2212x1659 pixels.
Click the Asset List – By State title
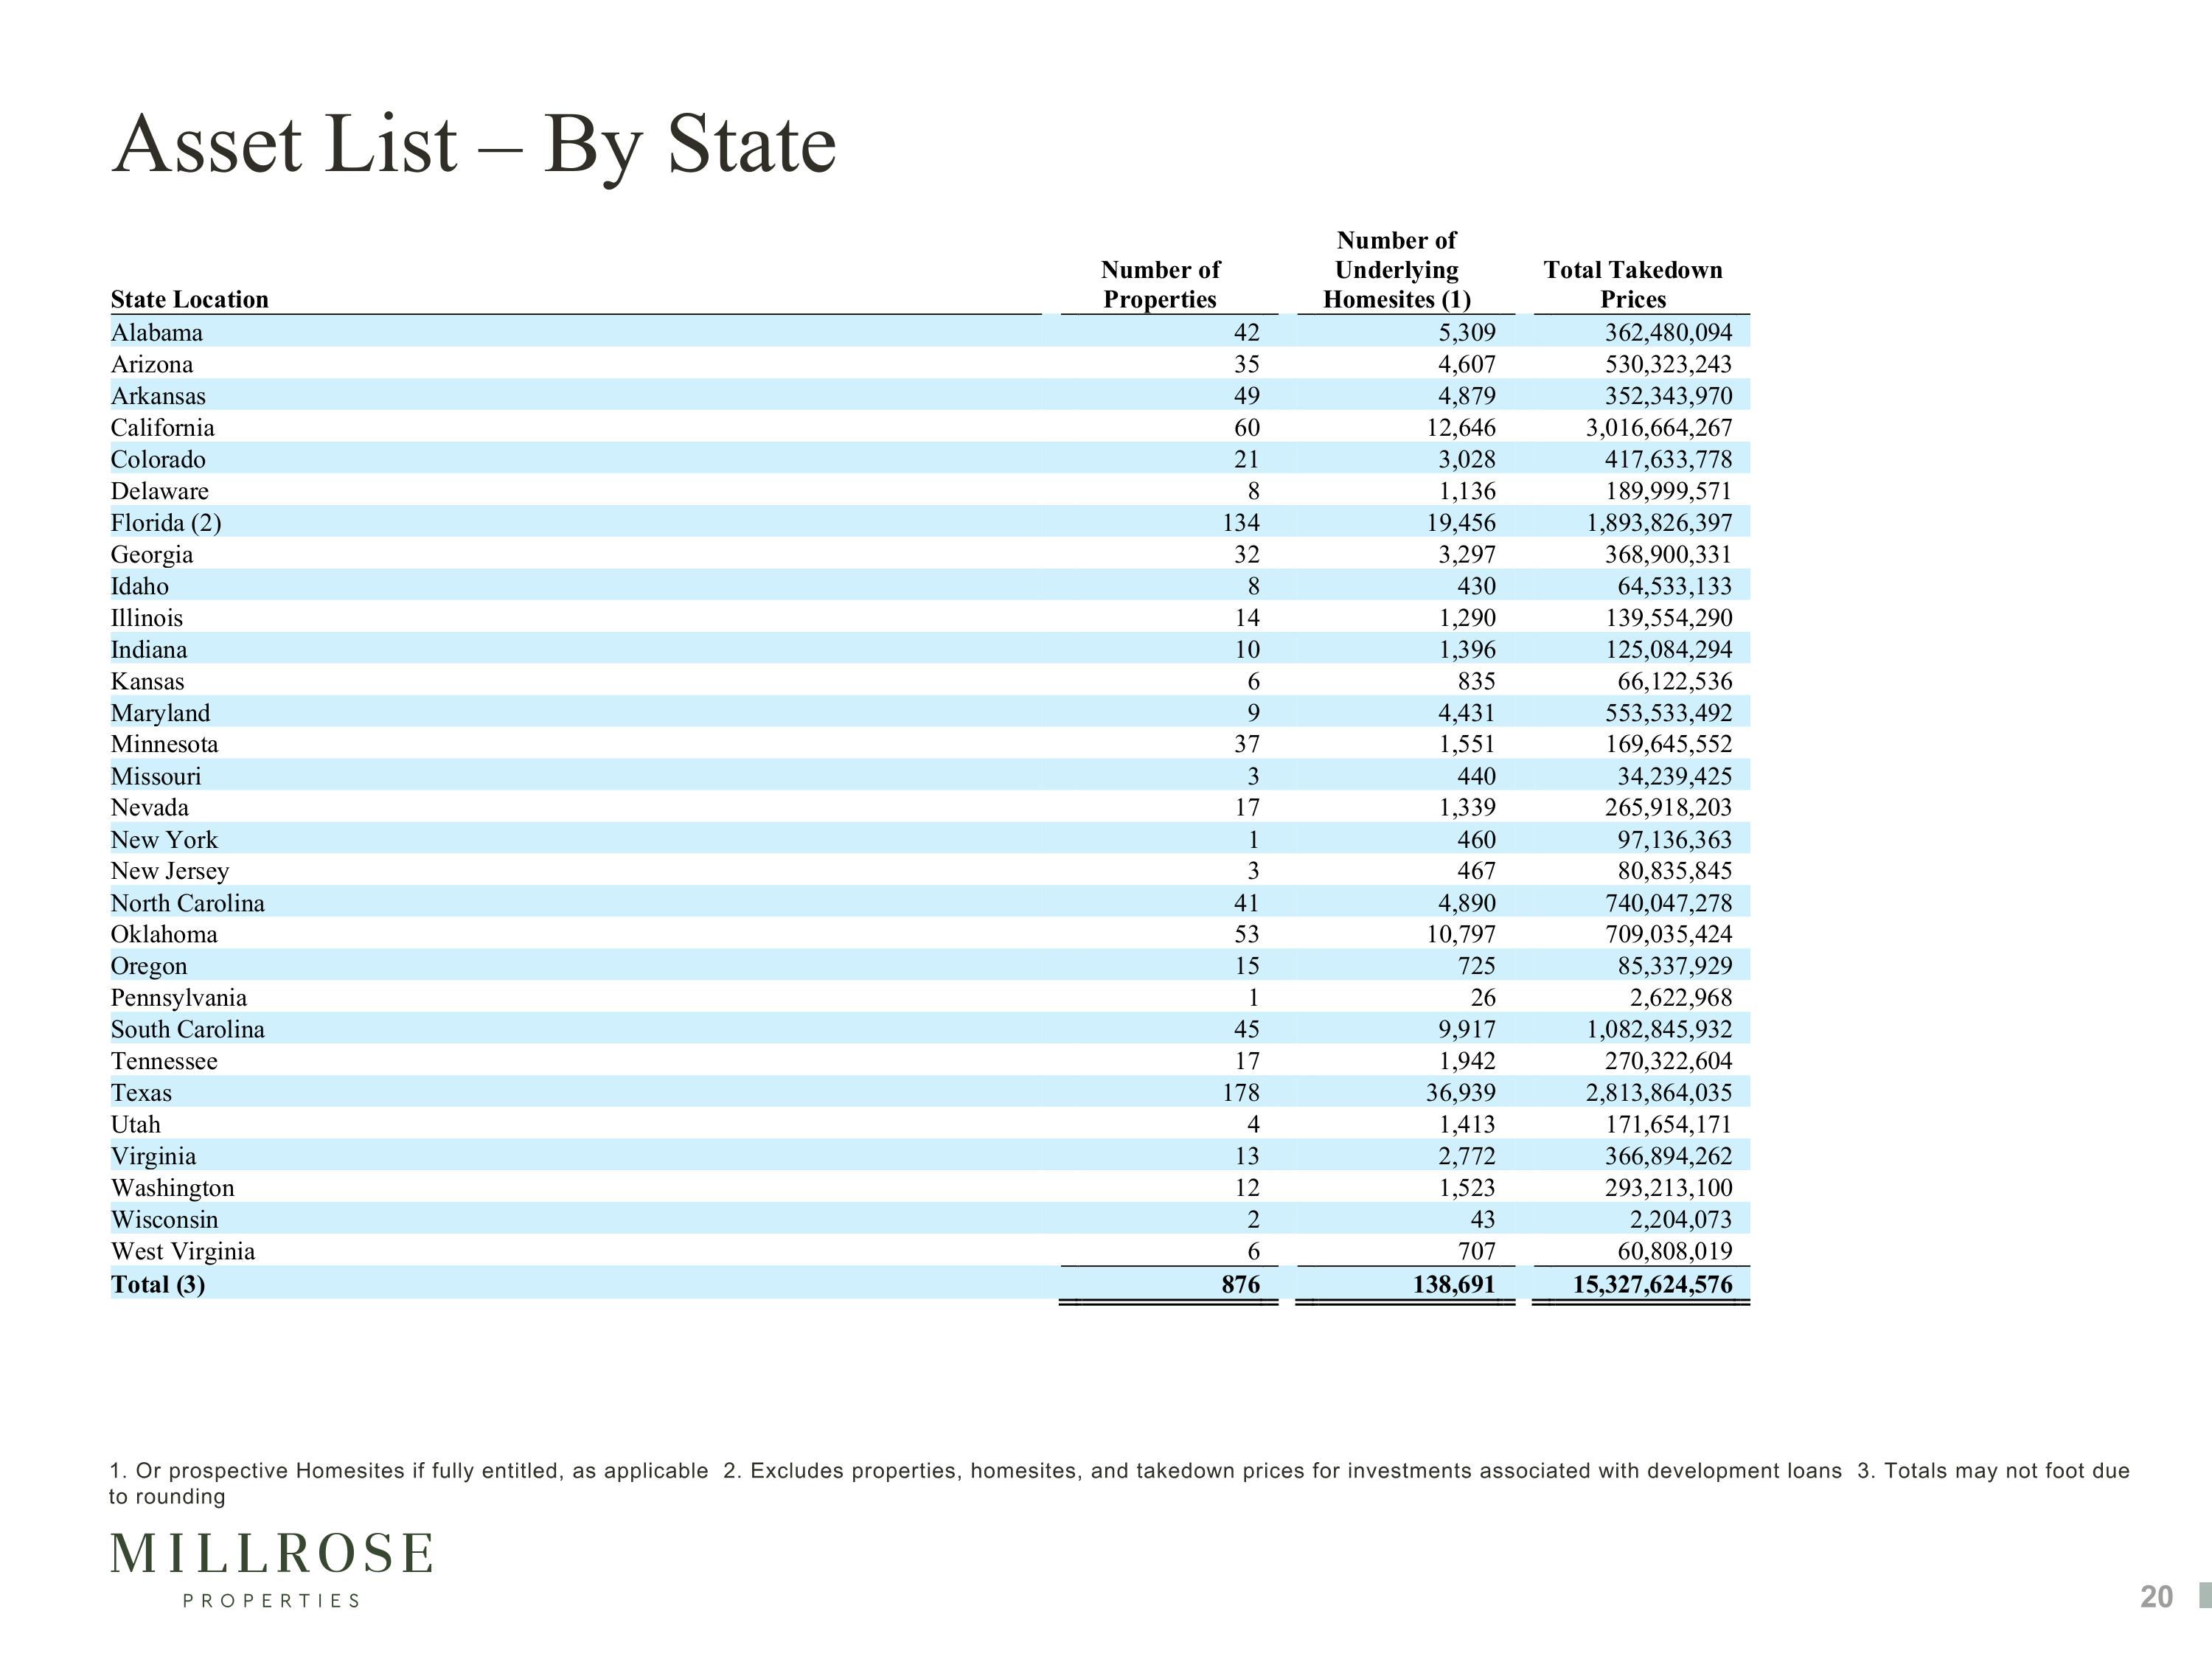pyautogui.click(x=473, y=144)
